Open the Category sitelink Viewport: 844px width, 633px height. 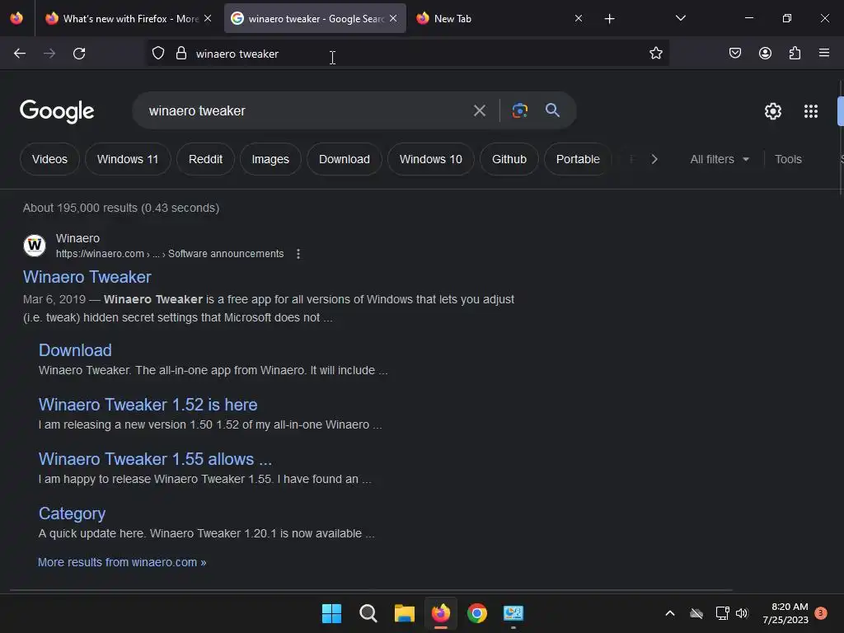(x=73, y=513)
